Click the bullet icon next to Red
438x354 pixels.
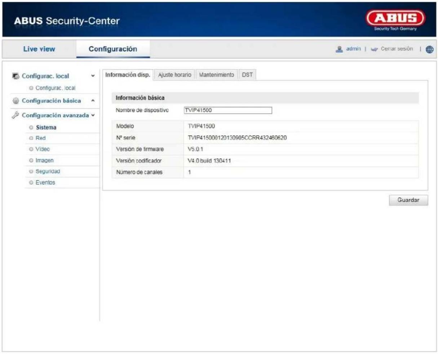click(x=31, y=139)
